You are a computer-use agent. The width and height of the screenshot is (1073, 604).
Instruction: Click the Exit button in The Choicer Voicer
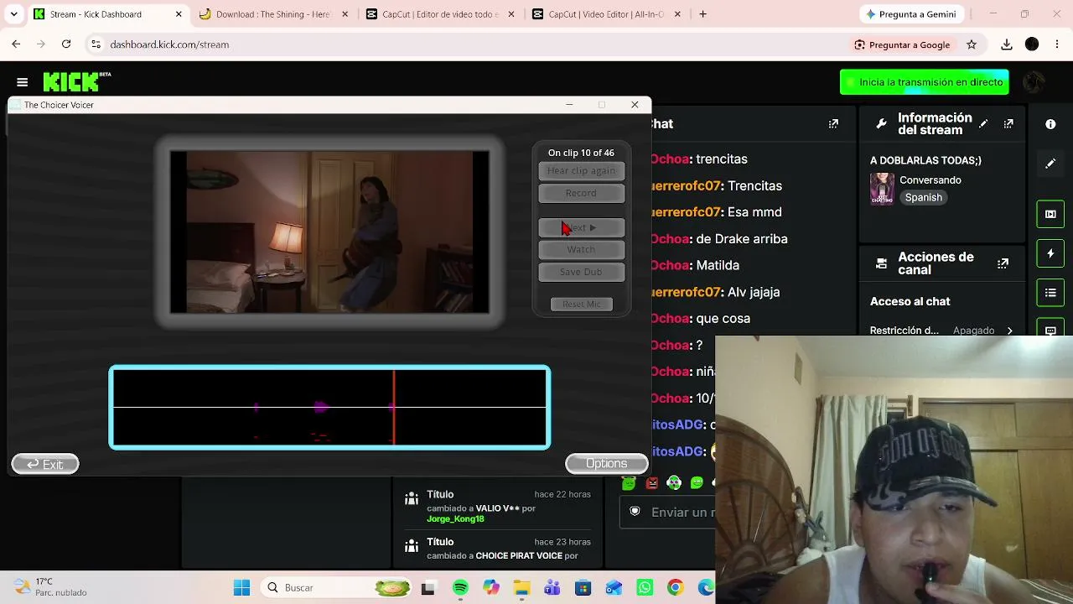(45, 464)
